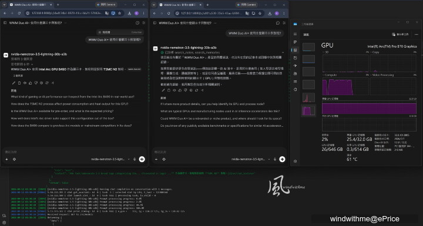Click microphone icon in right chat input
423x226 pixels.
click(x=274, y=159)
